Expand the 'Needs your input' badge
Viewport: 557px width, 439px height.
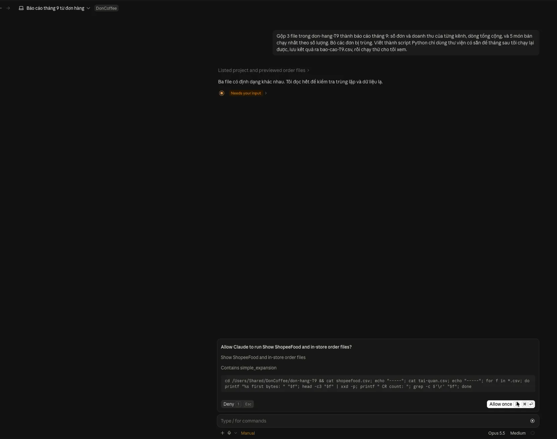coord(249,93)
